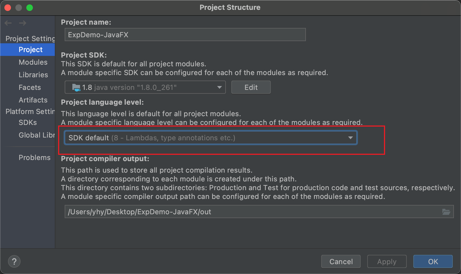Image resolution: width=461 pixels, height=274 pixels.
Task: Click the JDK folder icon in SDK selector
Action: point(76,87)
